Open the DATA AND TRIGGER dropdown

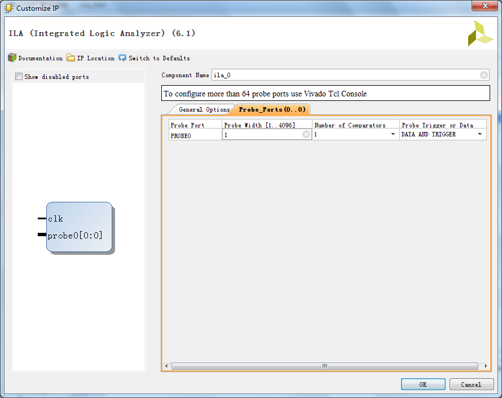(x=480, y=134)
